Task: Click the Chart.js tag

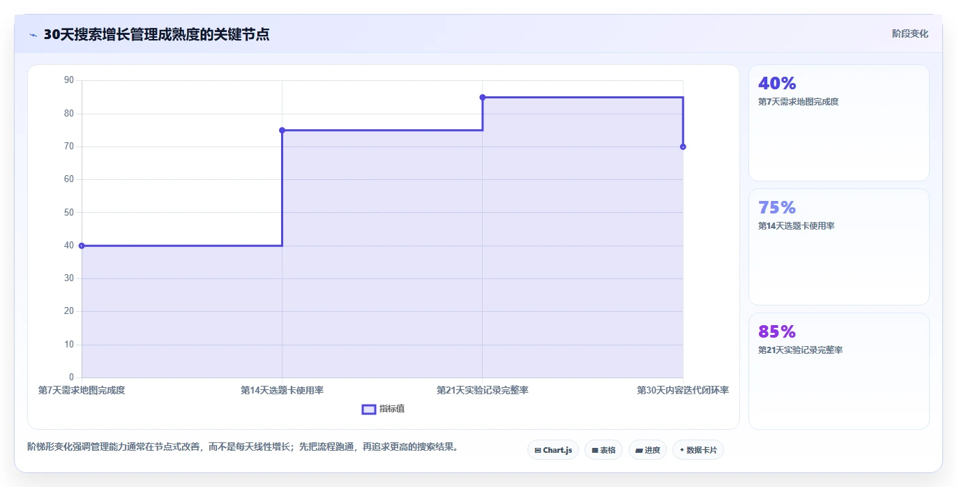Action: pyautogui.click(x=552, y=450)
